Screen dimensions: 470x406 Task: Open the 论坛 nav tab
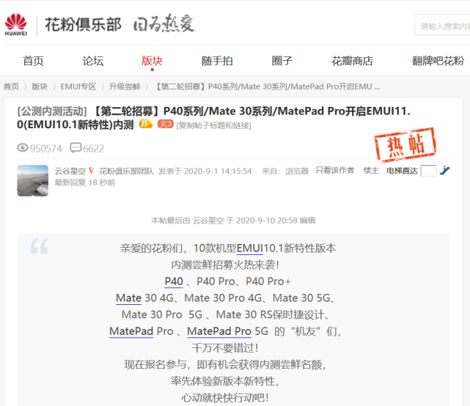tap(93, 61)
